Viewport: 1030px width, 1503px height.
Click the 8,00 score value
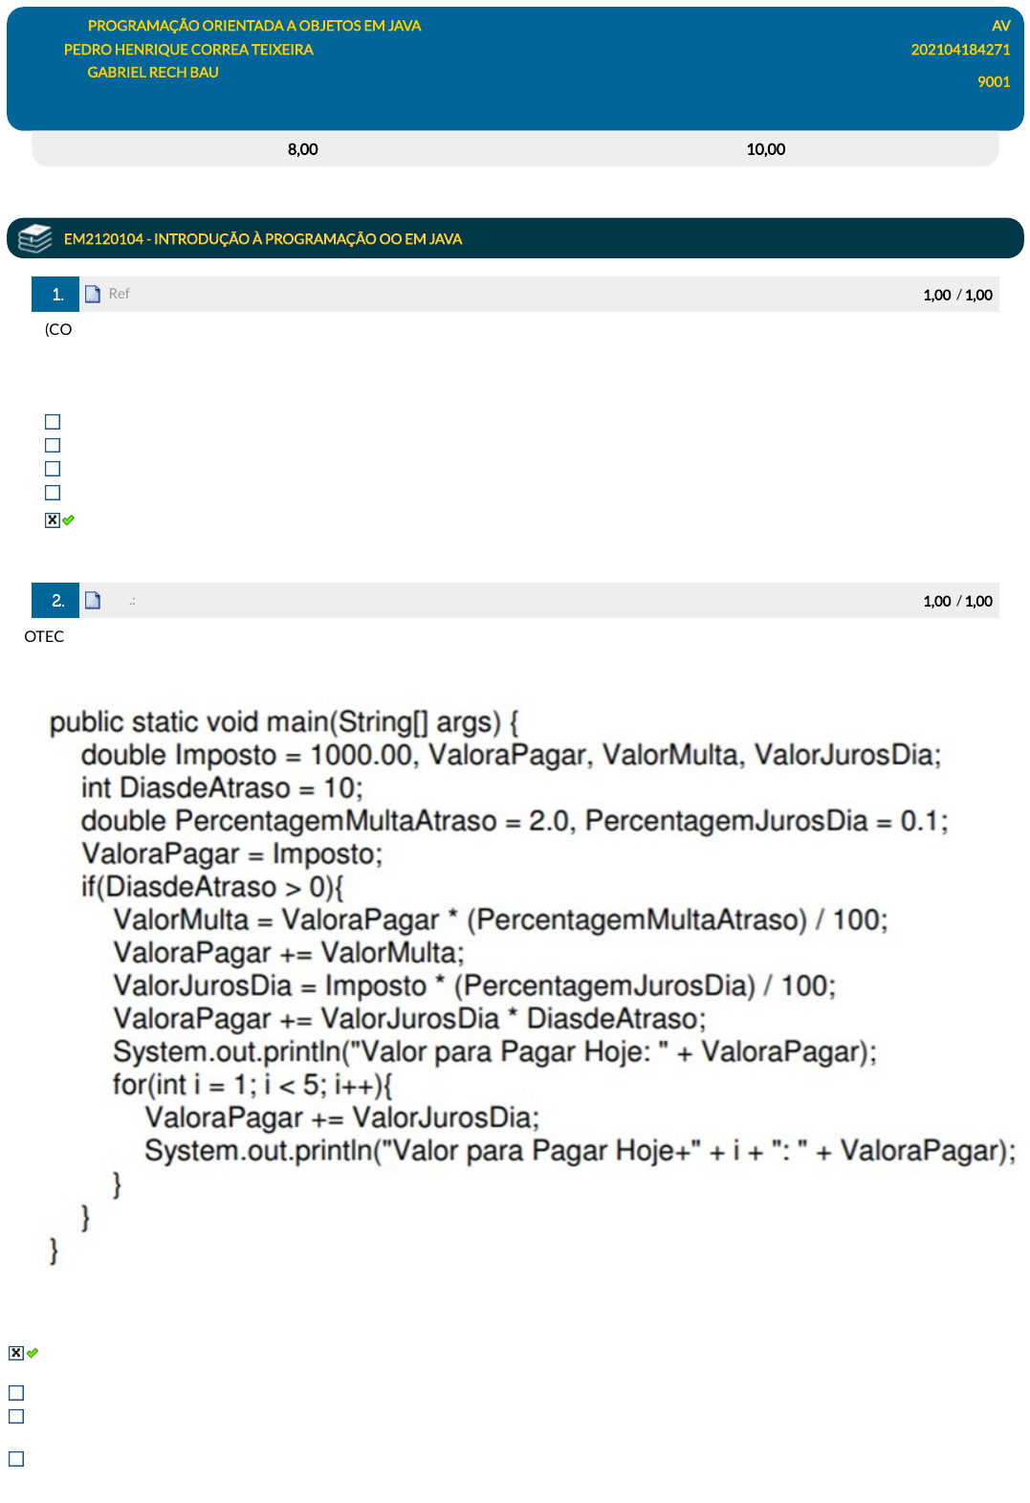click(x=302, y=149)
